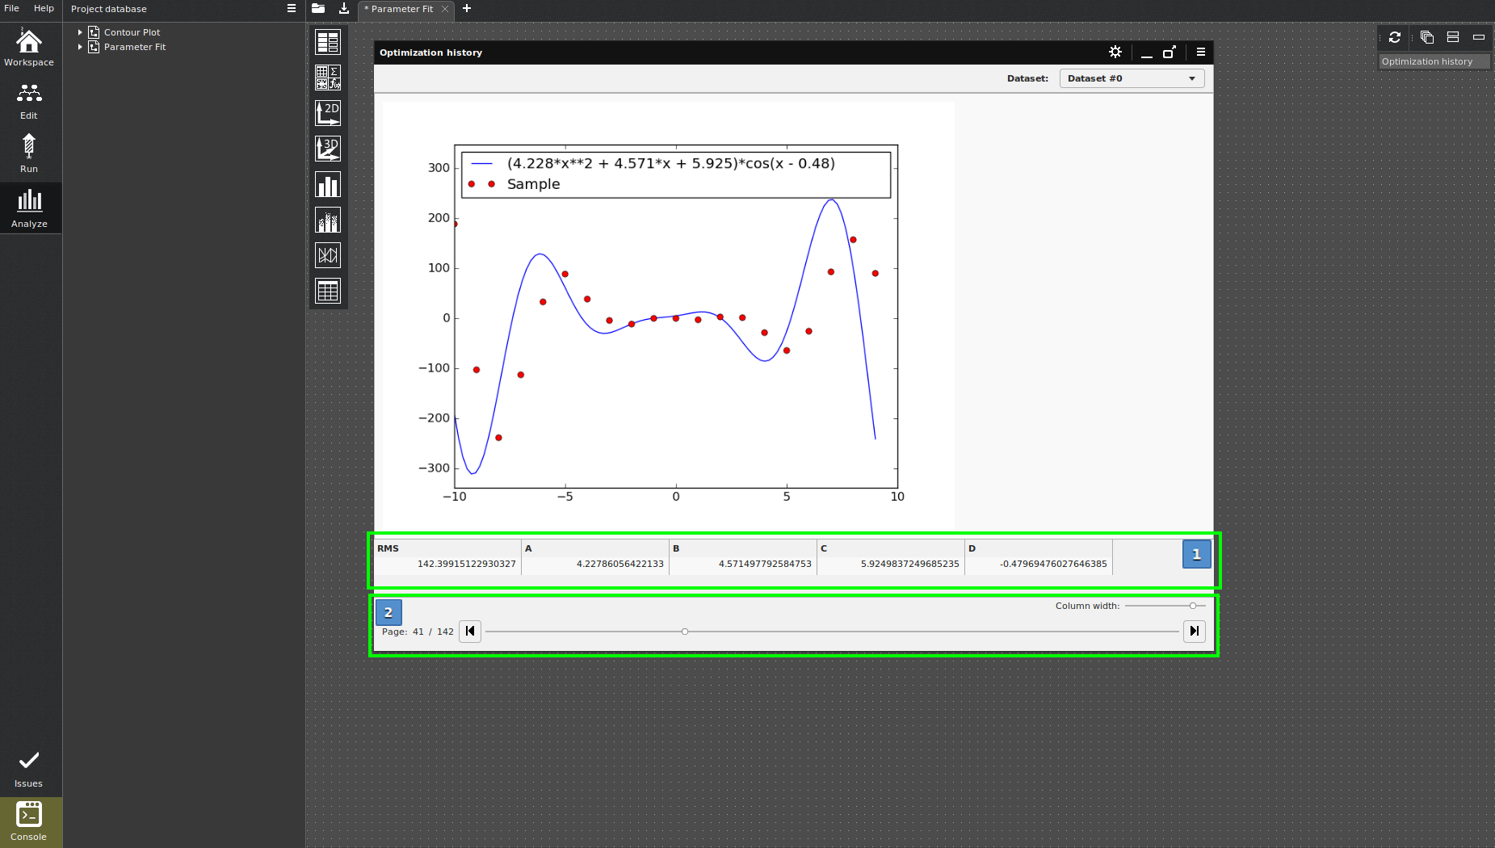Click the Column width slider handle
The height and width of the screenshot is (848, 1495).
click(x=1193, y=606)
